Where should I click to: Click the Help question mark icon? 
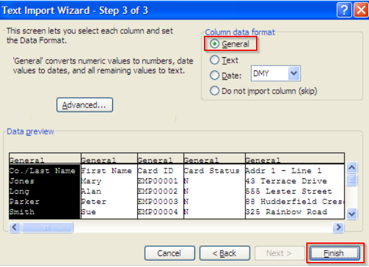[x=344, y=10]
